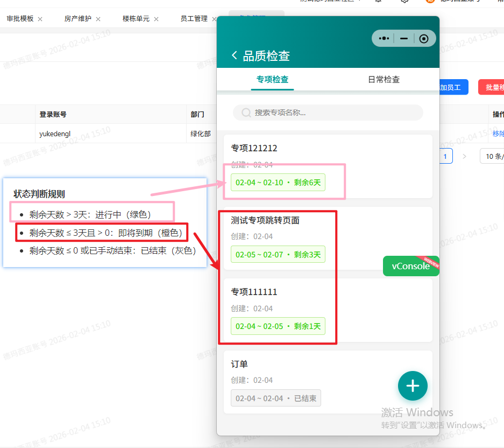Tap the green floating plus button
Image resolution: width=504 pixels, height=448 pixels.
(413, 386)
